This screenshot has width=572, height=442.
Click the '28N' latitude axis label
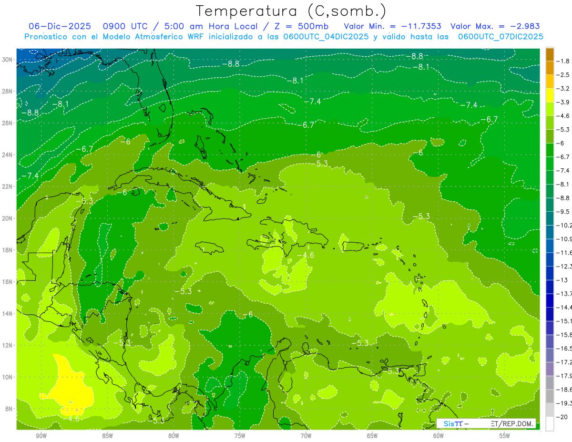click(7, 92)
